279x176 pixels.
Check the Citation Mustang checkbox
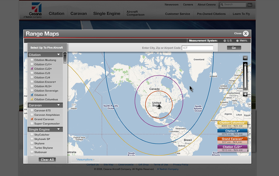32,60
